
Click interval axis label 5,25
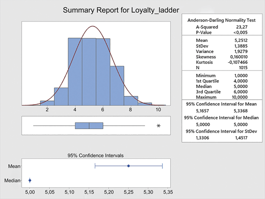coord(128,192)
